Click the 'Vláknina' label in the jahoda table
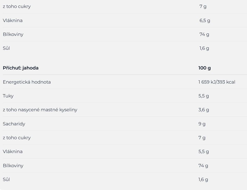The image size is (247, 190). (x=13, y=152)
